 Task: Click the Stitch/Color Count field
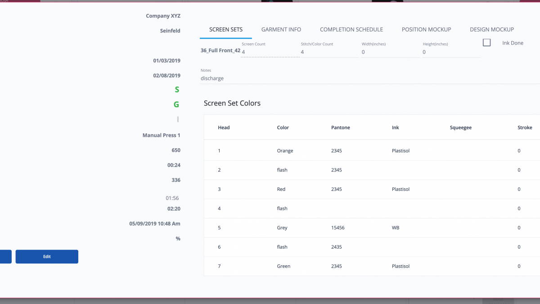pyautogui.click(x=329, y=52)
